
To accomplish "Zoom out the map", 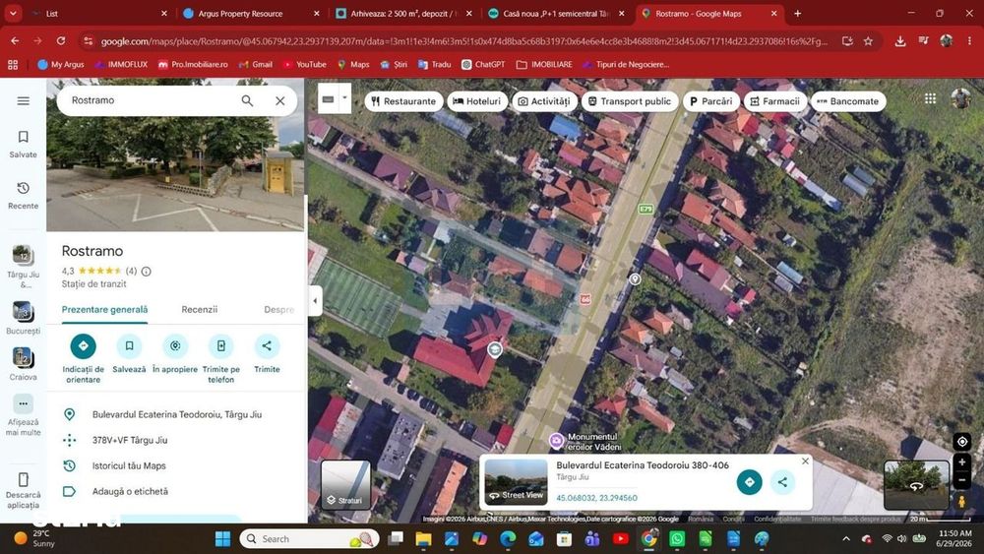I will (x=962, y=480).
